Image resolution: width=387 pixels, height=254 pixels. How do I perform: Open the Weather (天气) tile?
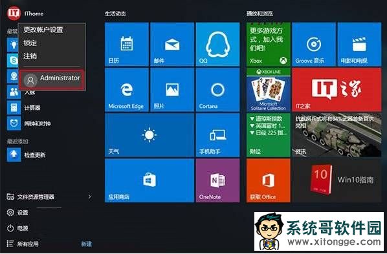tap(149, 135)
